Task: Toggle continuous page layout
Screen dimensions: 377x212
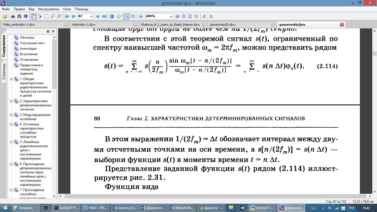Action: [126, 16]
